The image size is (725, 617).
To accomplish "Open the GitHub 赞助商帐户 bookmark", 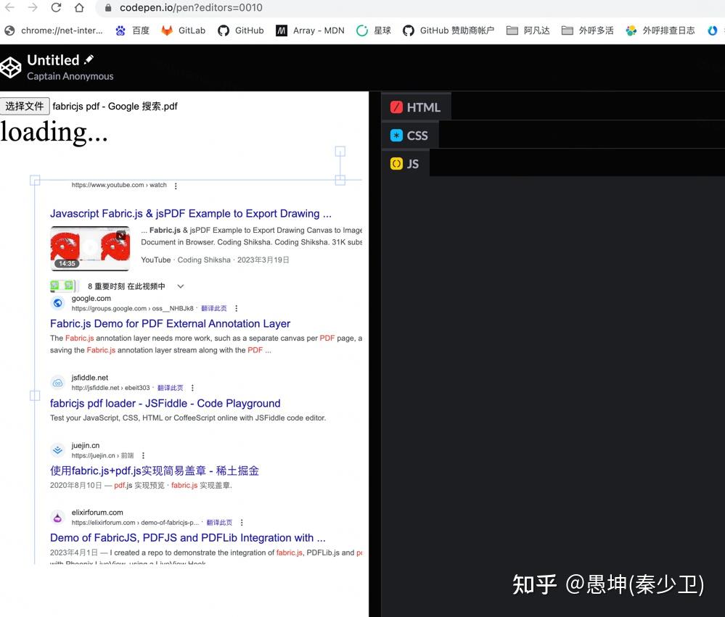I will tap(448, 30).
